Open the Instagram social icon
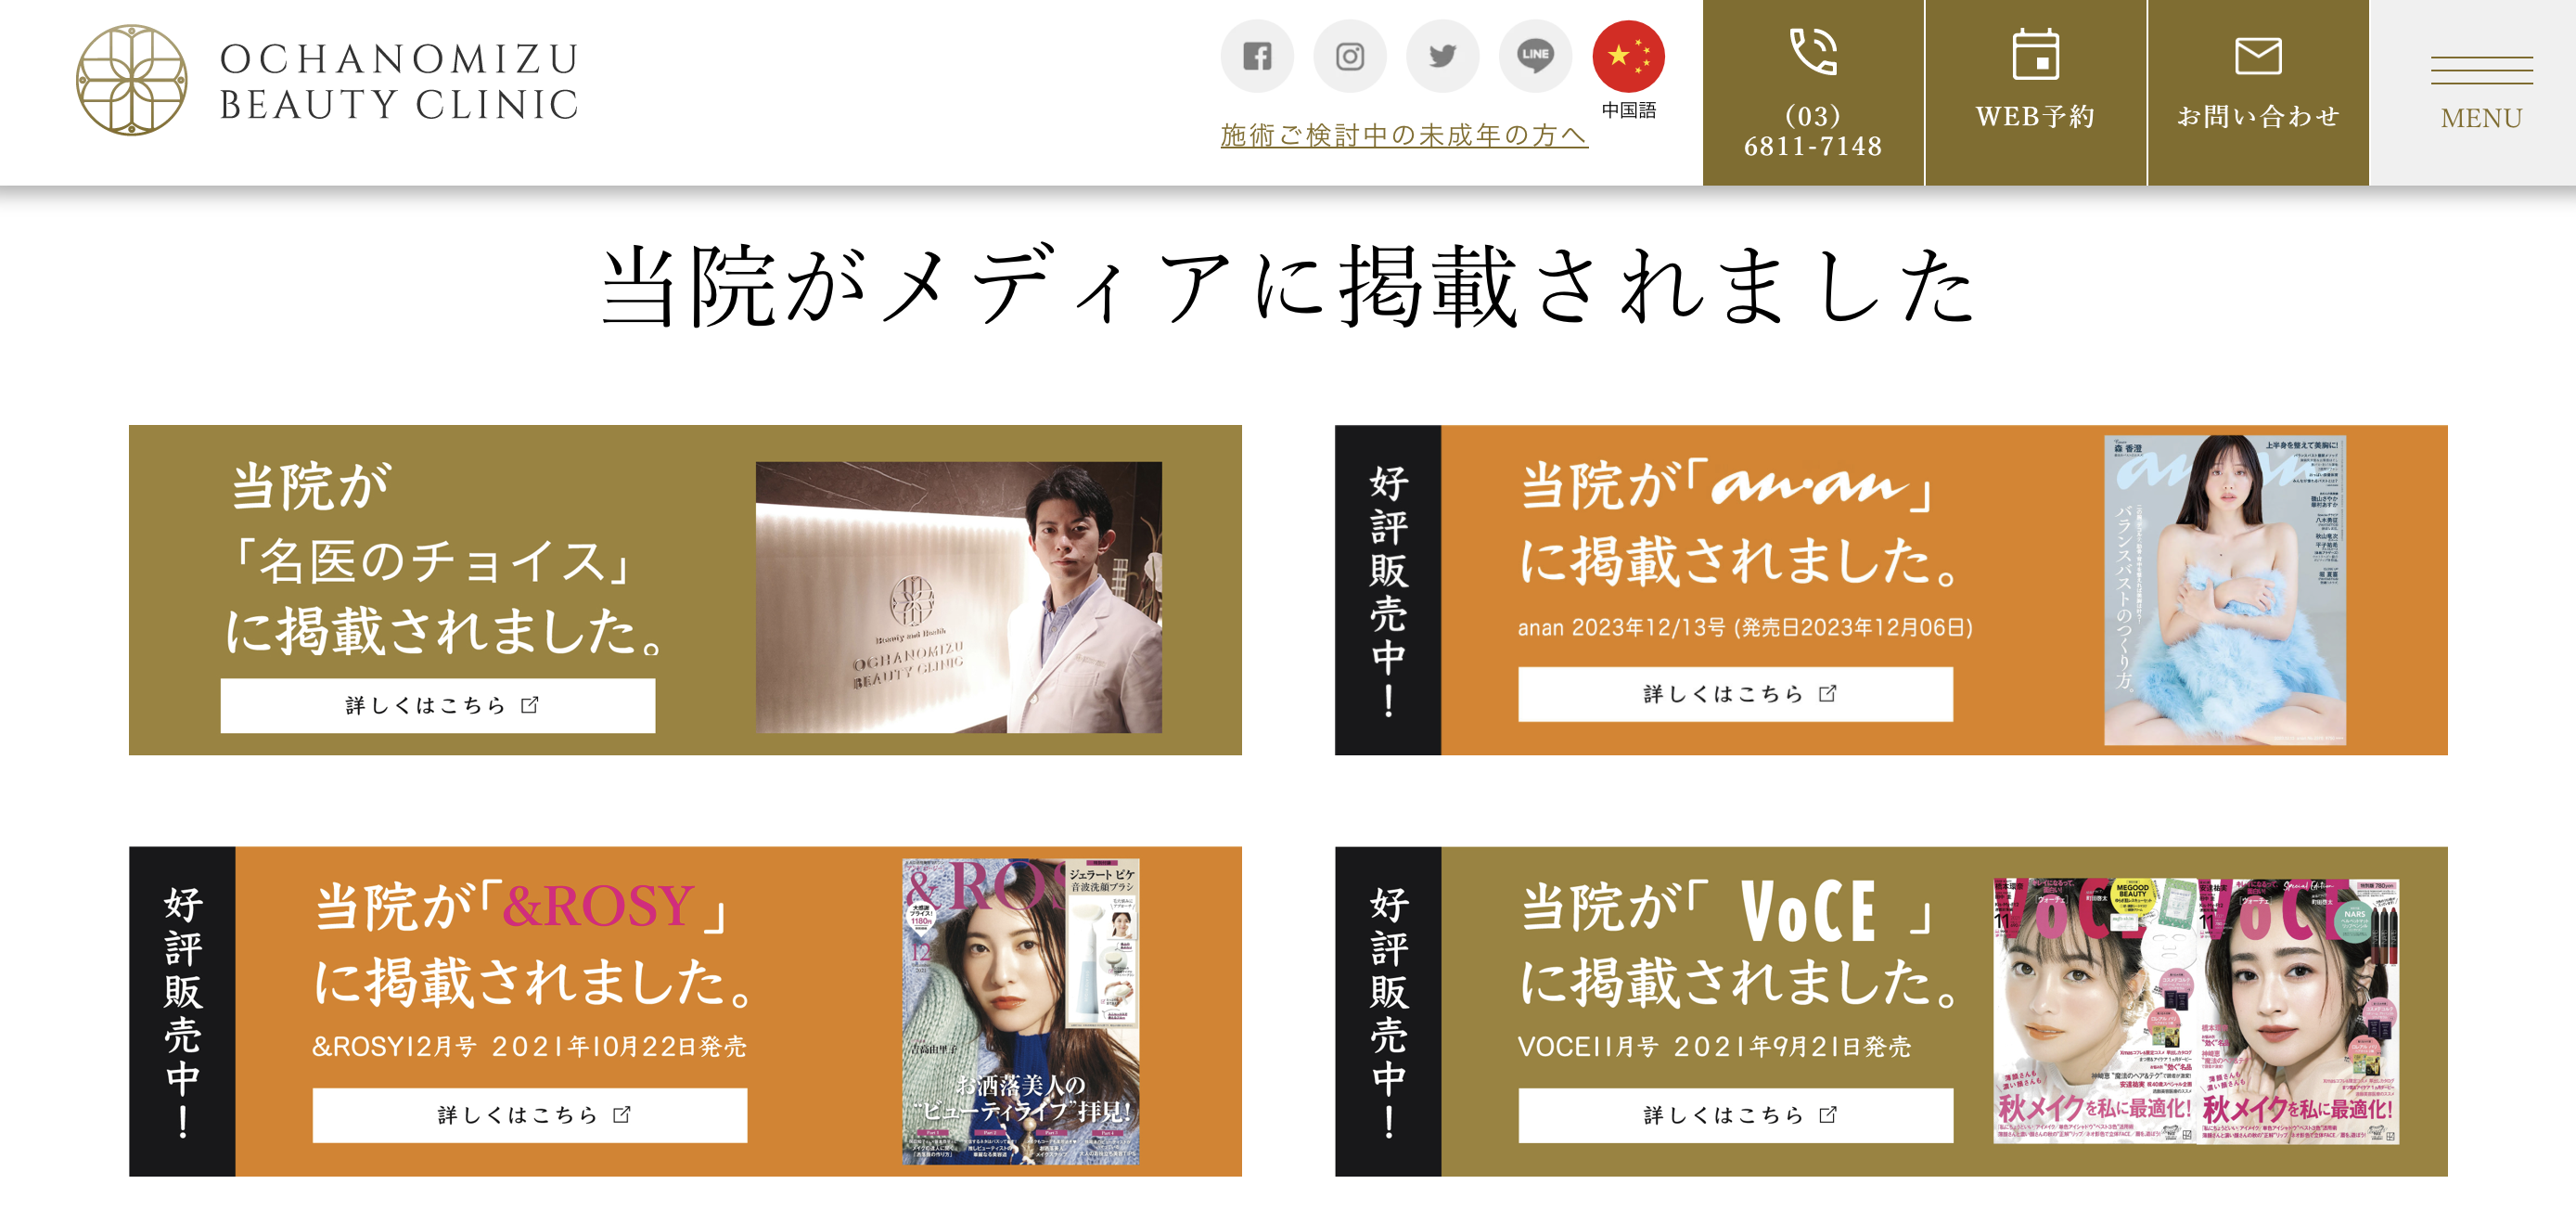The height and width of the screenshot is (1210, 2576). (1350, 56)
